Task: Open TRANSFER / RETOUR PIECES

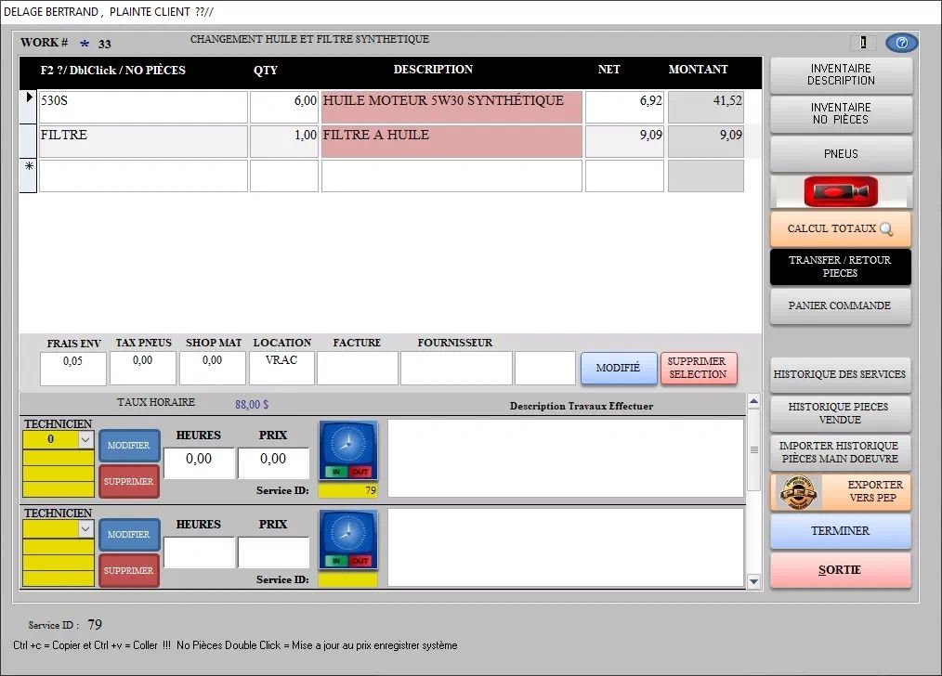Action: [841, 266]
